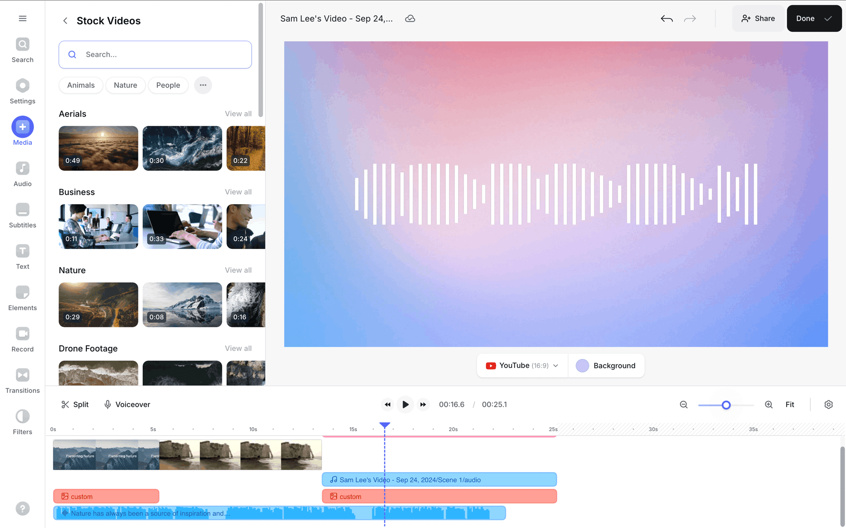Select the 0:29 valley road nature video
846x528 pixels.
point(98,305)
